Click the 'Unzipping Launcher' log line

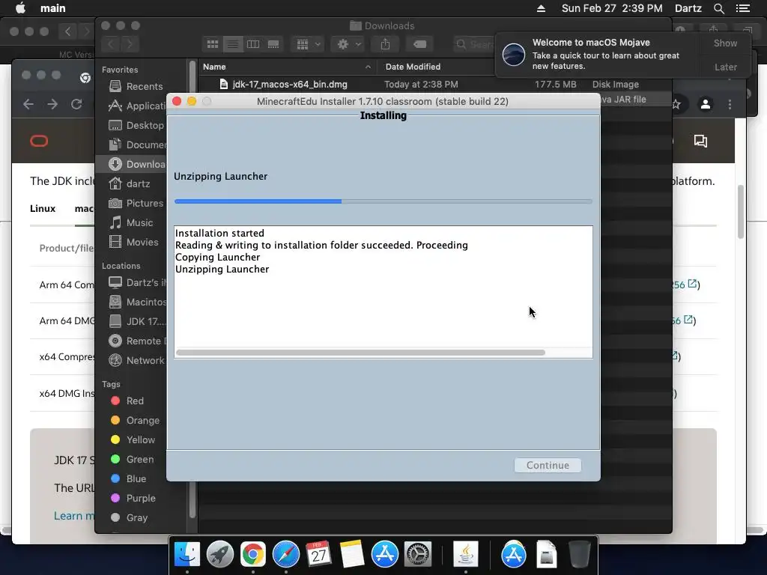click(222, 269)
